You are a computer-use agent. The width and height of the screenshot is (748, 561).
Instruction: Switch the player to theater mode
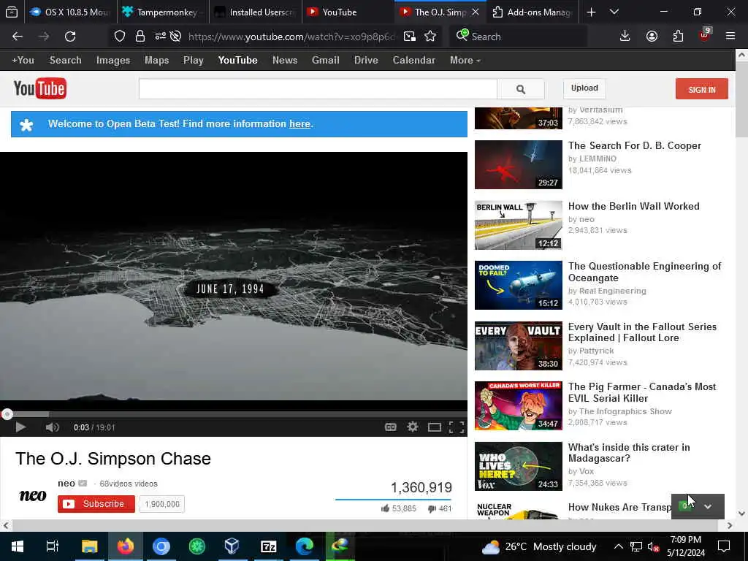click(434, 427)
